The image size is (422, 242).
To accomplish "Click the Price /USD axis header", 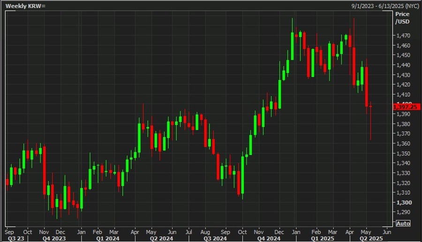I will point(402,18).
